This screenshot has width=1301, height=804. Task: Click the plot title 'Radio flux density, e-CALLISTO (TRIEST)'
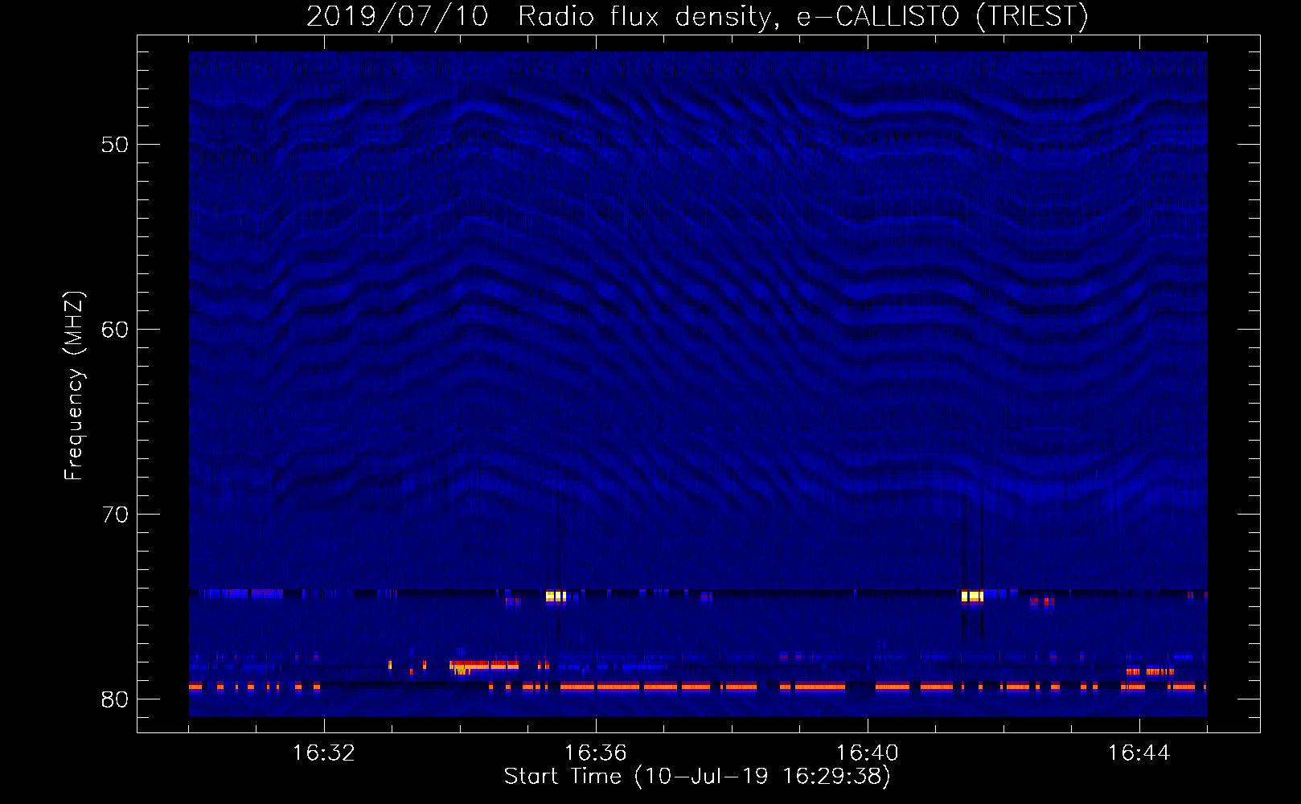802,16
